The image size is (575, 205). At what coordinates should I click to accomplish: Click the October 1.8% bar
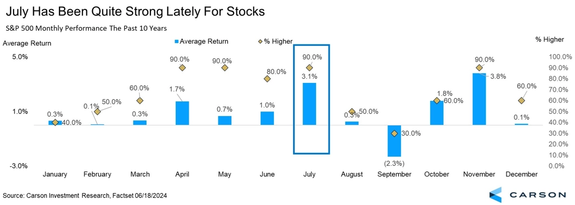click(436, 113)
